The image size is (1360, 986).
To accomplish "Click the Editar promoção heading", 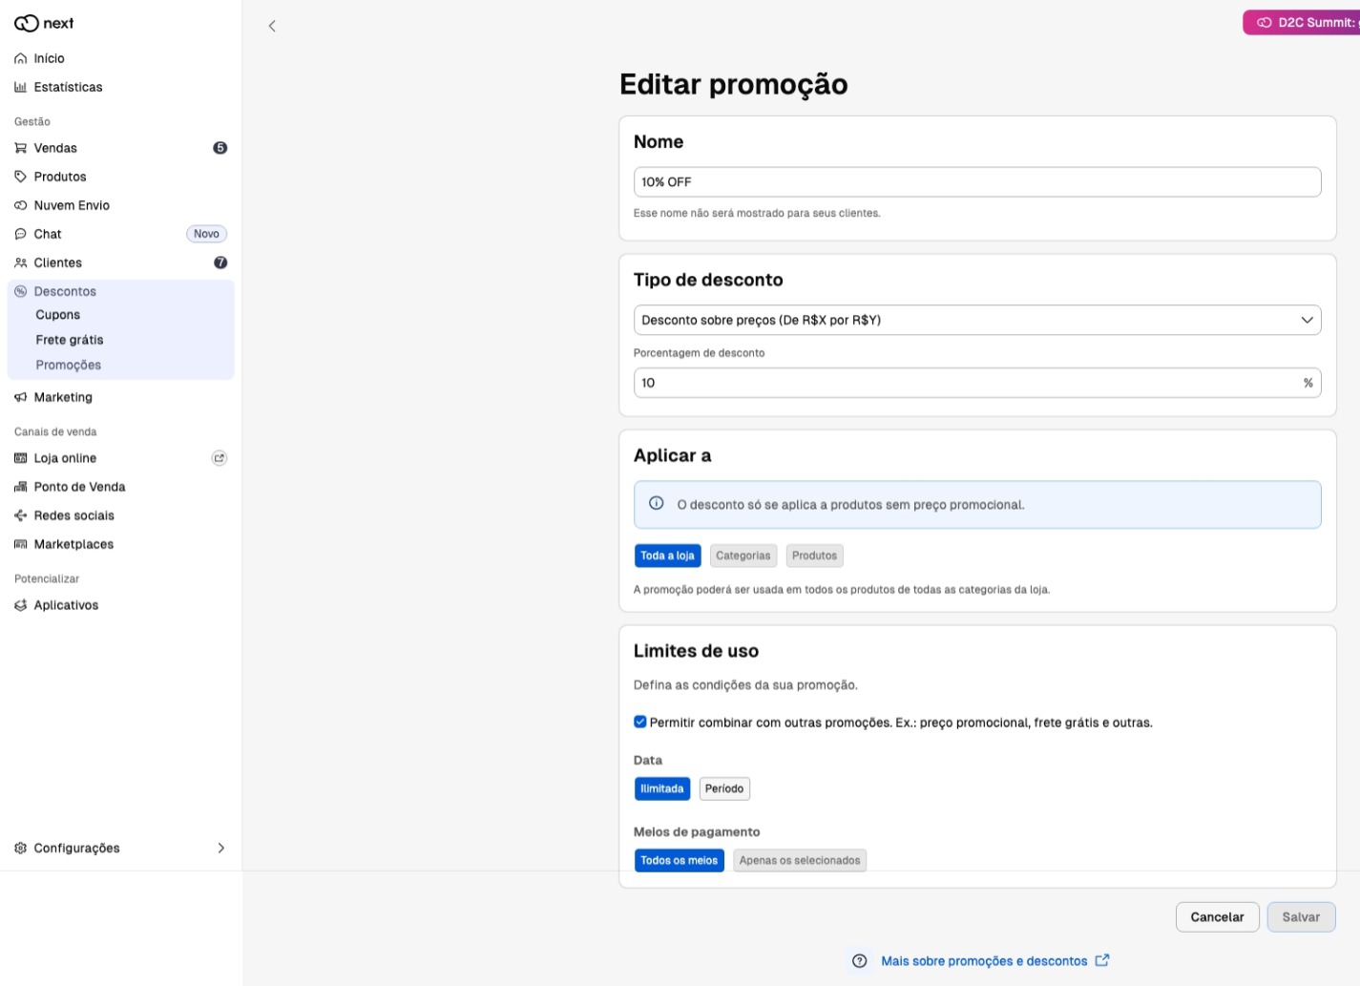I will pyautogui.click(x=734, y=85).
